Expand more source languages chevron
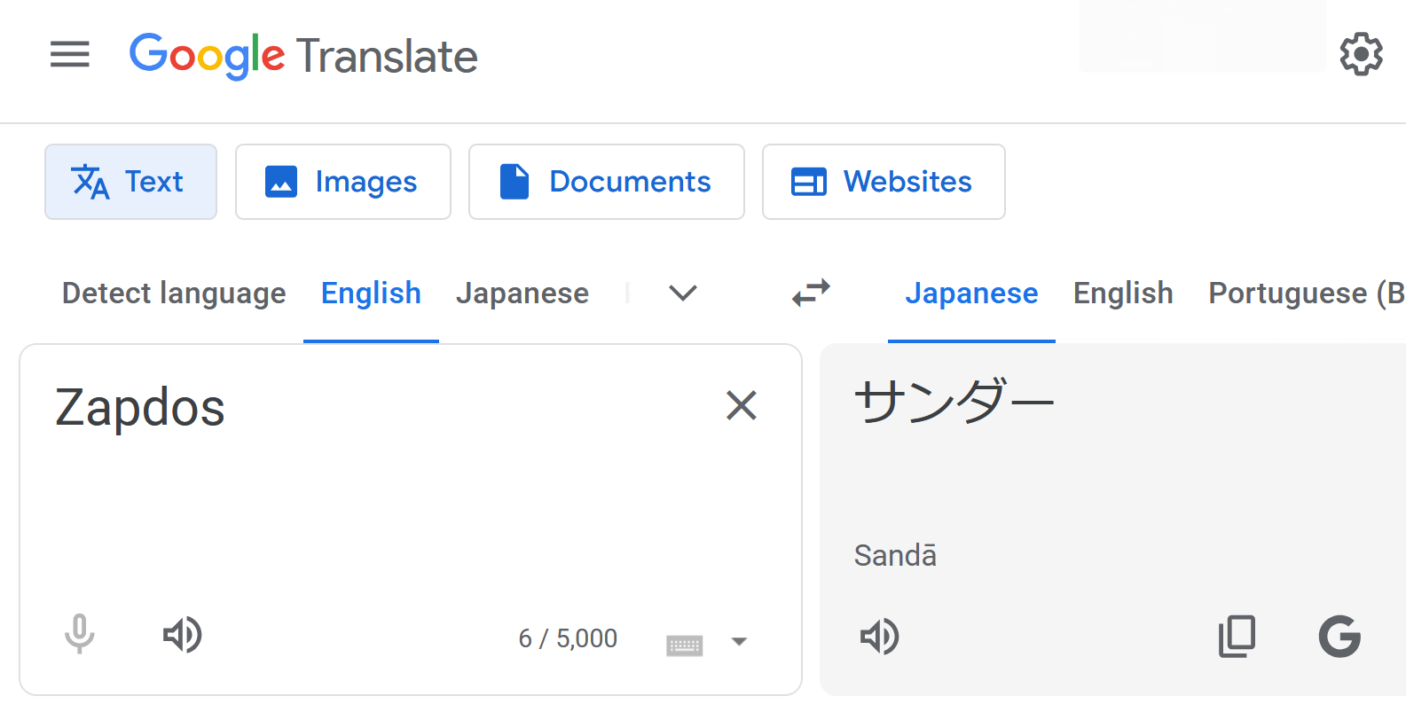Screen dimensions: 1406x712 tap(683, 293)
